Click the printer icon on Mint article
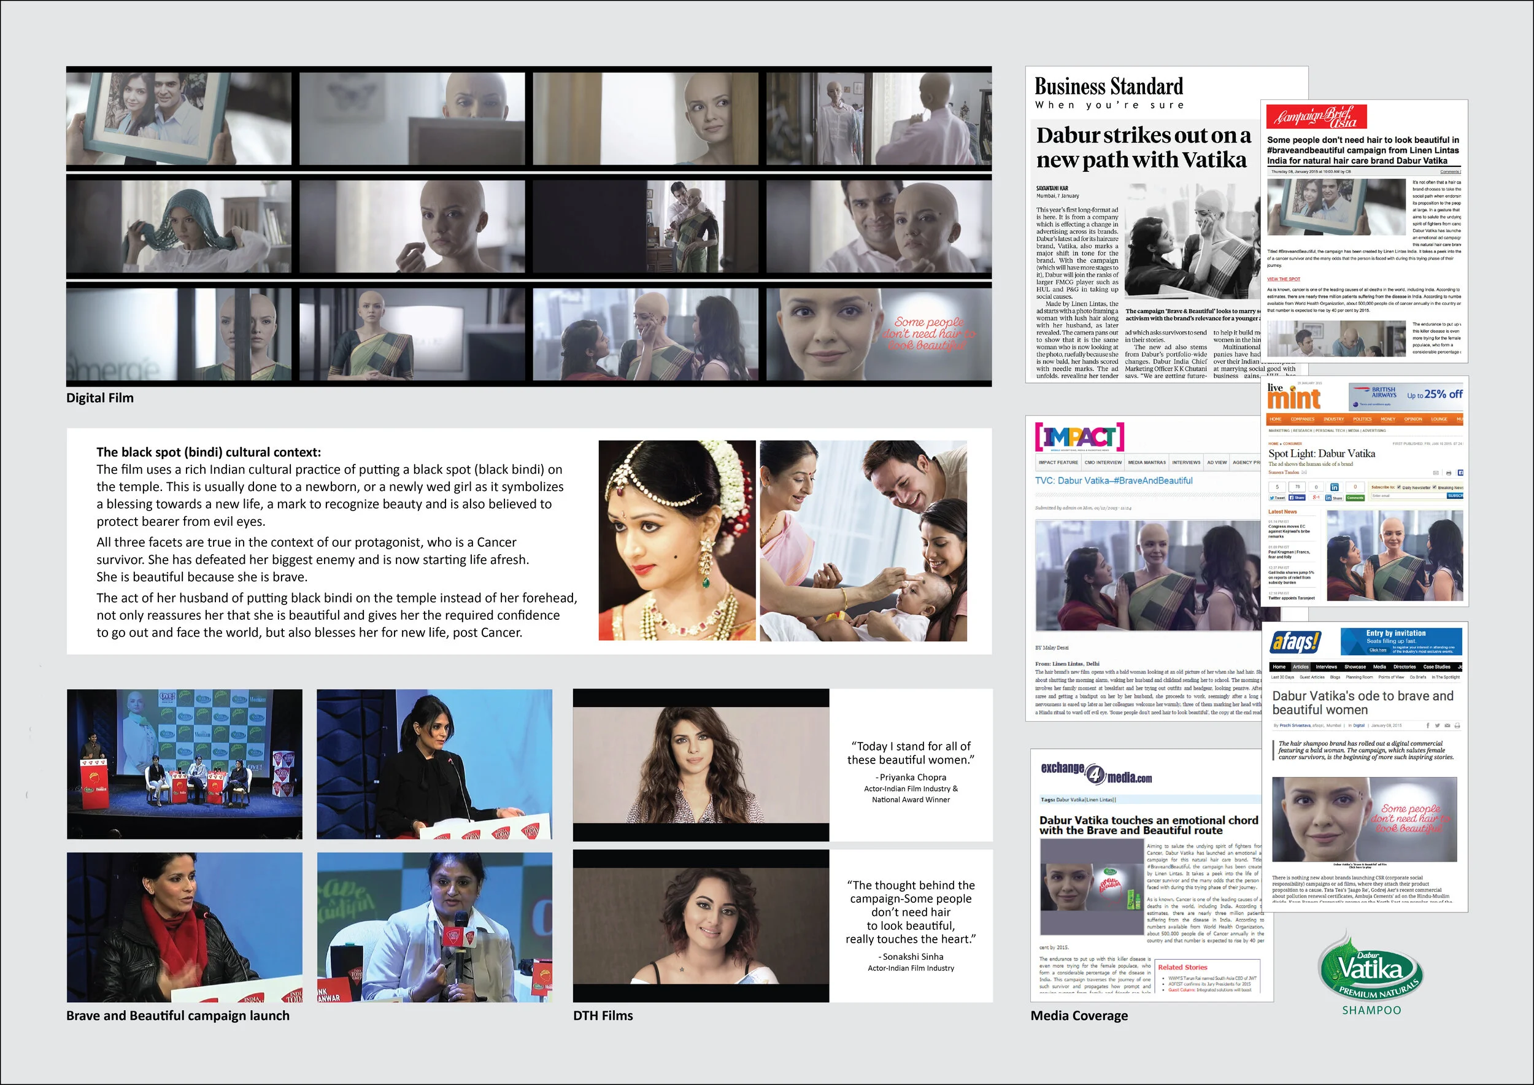This screenshot has height=1085, width=1534. [x=1449, y=473]
